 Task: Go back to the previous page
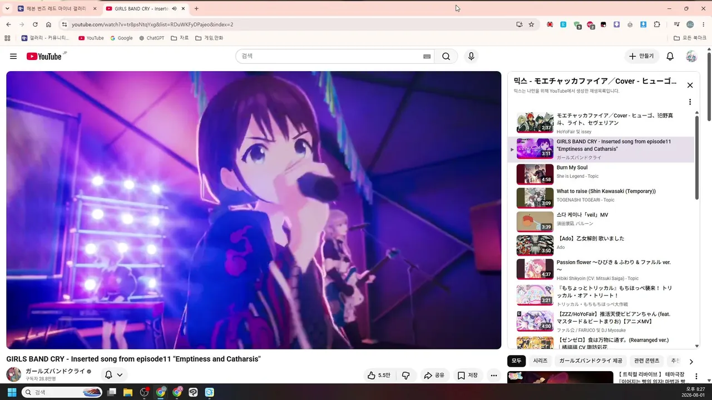[x=8, y=24]
